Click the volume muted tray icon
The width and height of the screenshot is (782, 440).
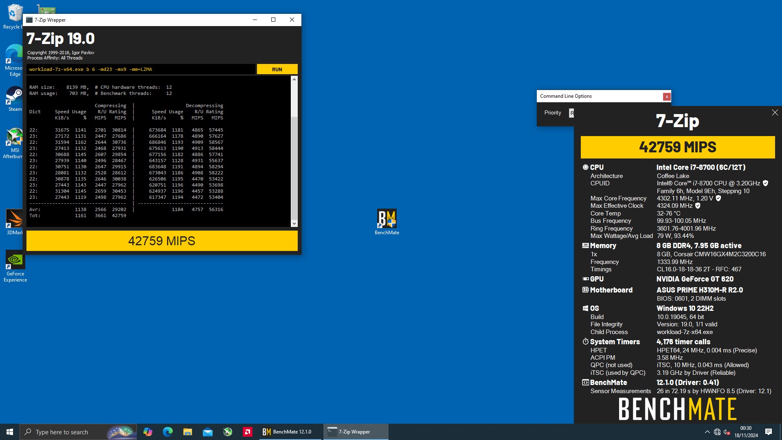click(x=727, y=432)
